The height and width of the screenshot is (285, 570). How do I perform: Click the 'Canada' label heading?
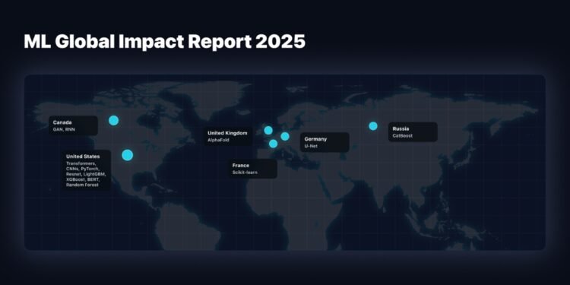pyautogui.click(x=62, y=122)
